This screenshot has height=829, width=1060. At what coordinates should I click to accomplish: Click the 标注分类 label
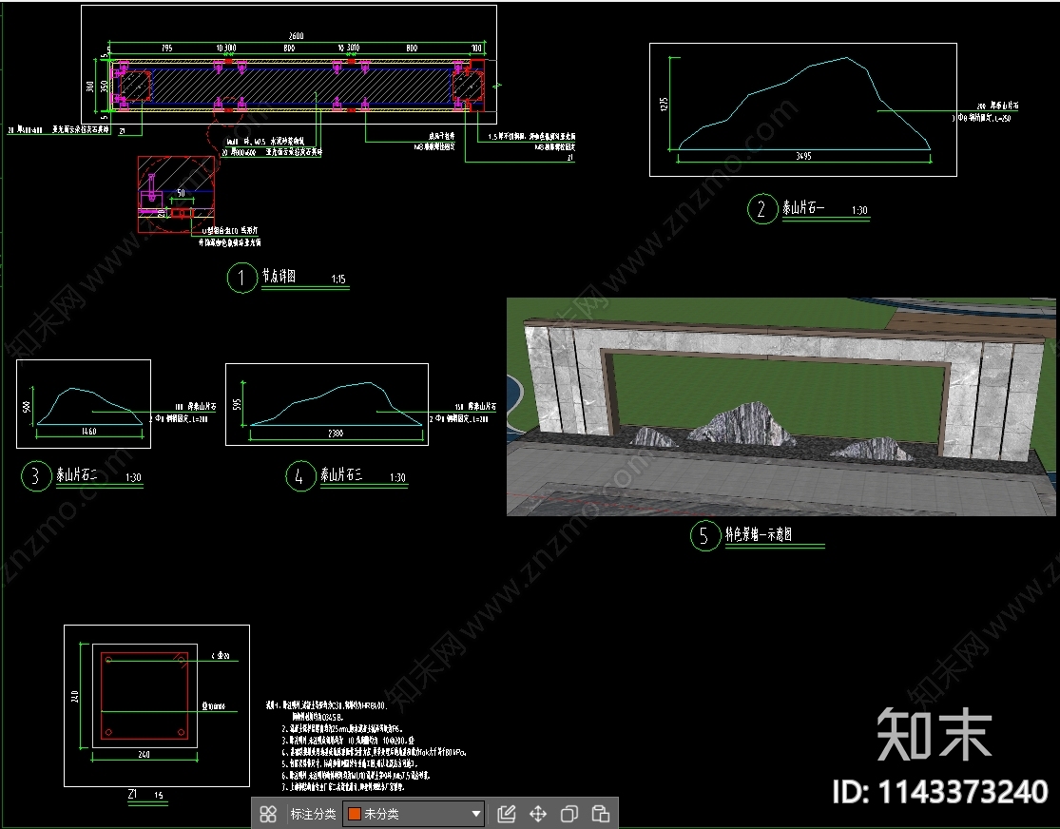pyautogui.click(x=313, y=814)
